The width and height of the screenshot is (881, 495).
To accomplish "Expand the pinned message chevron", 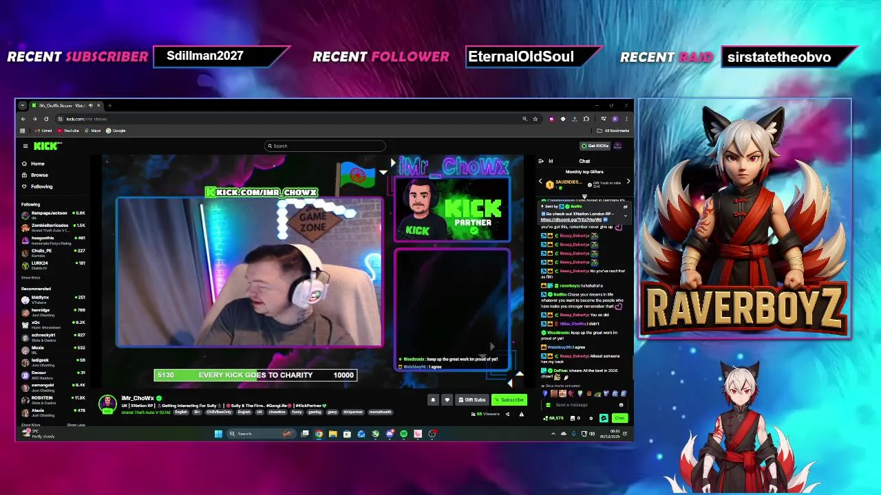I will (626, 216).
